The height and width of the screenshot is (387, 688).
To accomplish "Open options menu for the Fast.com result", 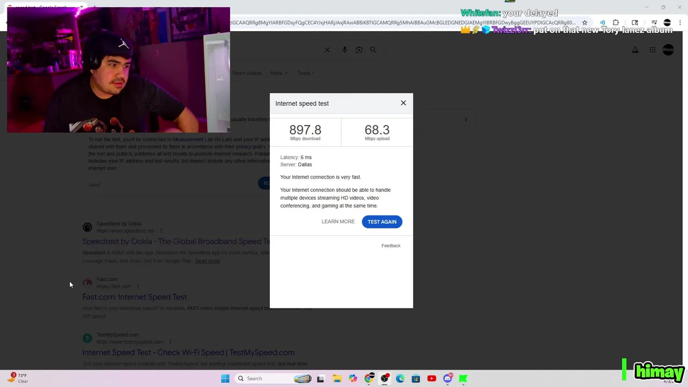I will (x=138, y=286).
